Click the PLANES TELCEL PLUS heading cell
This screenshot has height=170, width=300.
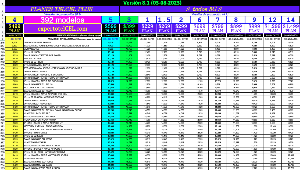(x=62, y=9)
